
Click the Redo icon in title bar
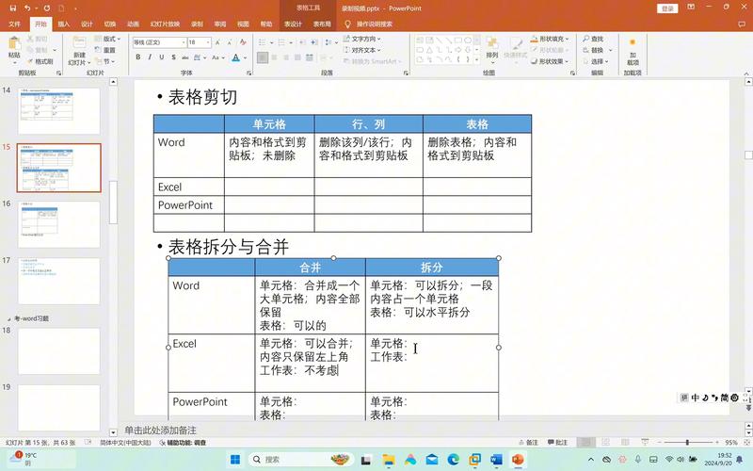coord(46,8)
